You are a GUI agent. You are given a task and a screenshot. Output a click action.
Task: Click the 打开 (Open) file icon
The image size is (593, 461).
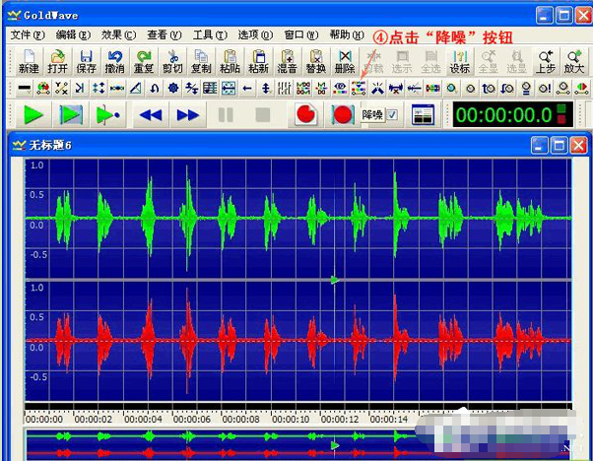tap(57, 61)
